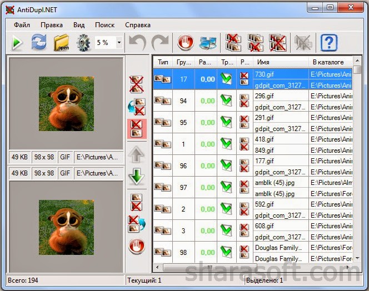Click the greyed-out mistake icon in the toolbar
The image size is (369, 291).
tap(303, 43)
